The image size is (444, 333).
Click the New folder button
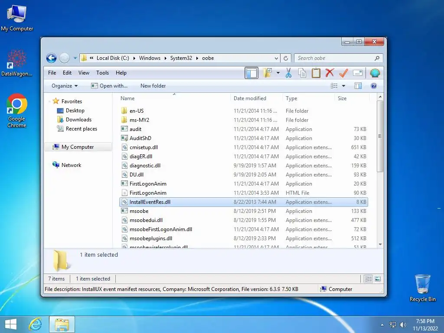click(153, 86)
